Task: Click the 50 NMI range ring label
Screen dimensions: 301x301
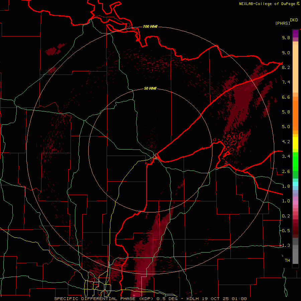Action: click(x=150, y=88)
